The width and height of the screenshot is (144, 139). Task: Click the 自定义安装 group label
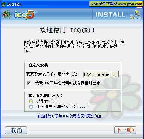click(38, 65)
